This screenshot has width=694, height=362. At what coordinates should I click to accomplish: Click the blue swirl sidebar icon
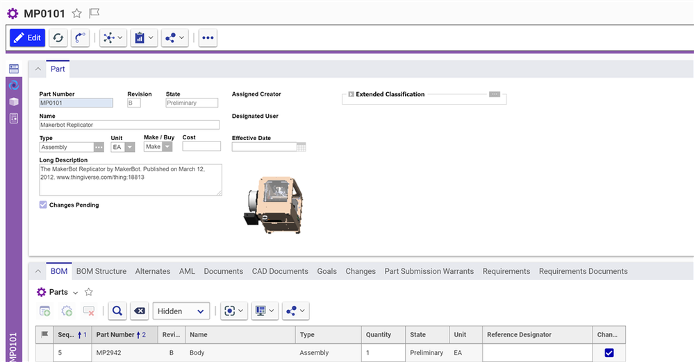click(x=13, y=85)
